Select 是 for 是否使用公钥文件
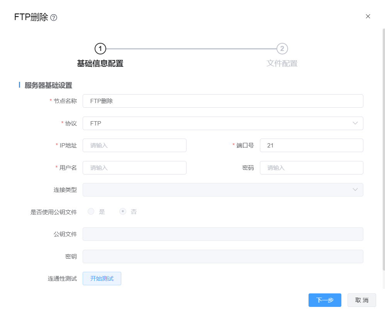 point(91,212)
